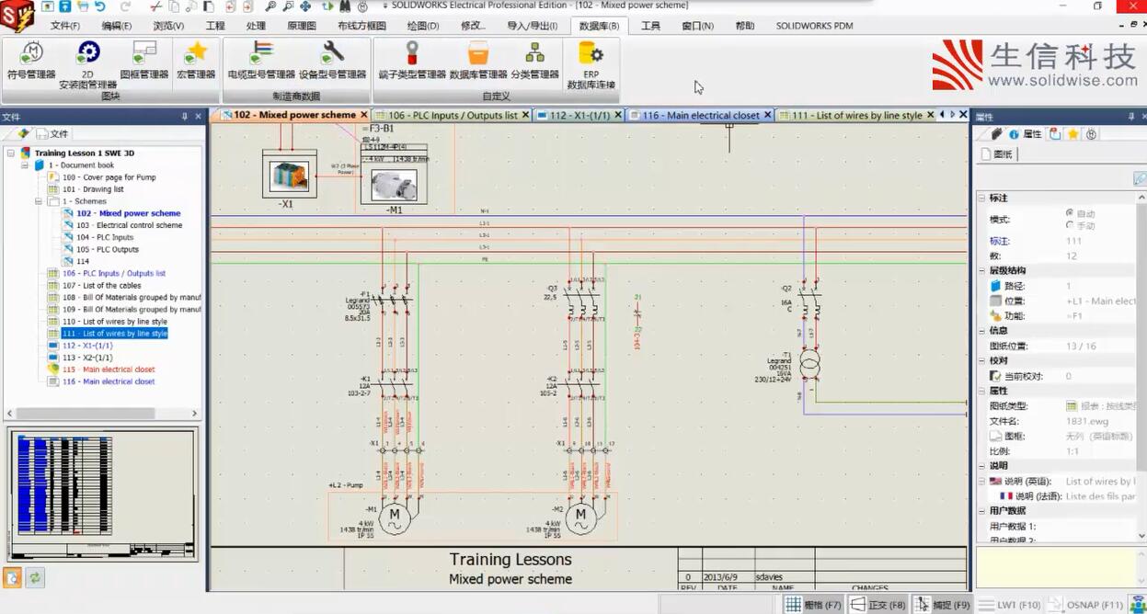Click the 图纸 sub-tab in properties panel

[996, 154]
